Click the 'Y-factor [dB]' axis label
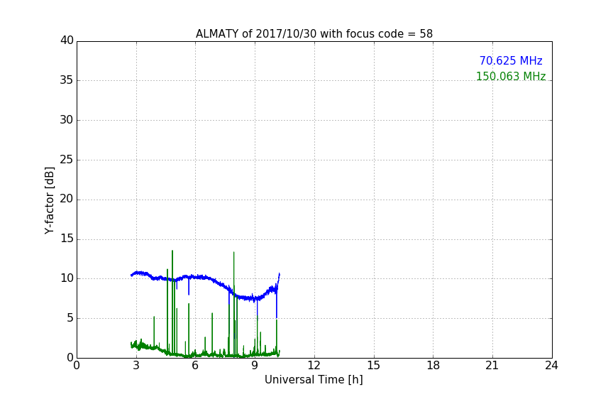 (49, 200)
